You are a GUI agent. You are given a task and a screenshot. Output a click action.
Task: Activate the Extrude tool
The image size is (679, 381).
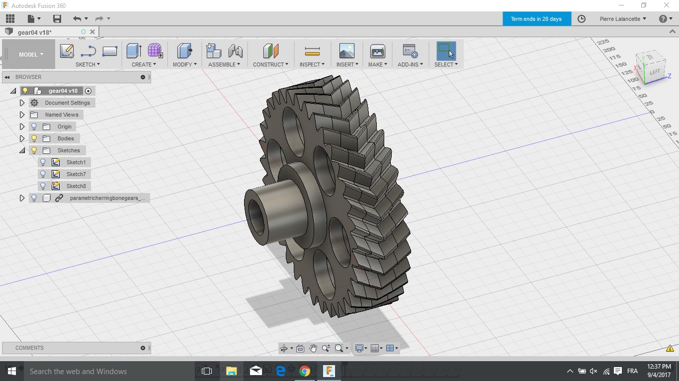click(134, 51)
